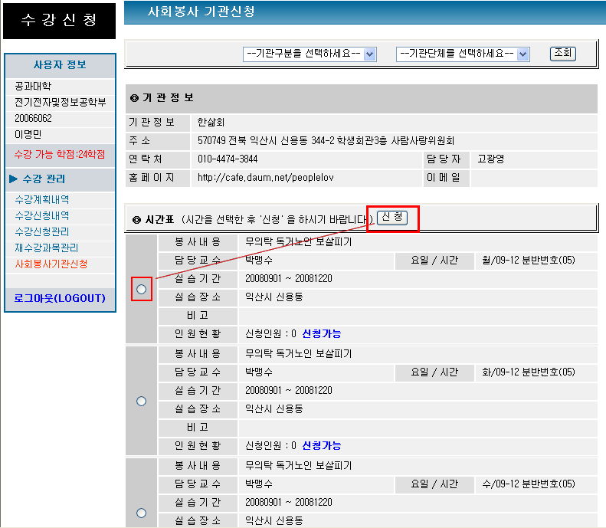Select the 수/09-12 volunteer time radio button

tap(142, 513)
